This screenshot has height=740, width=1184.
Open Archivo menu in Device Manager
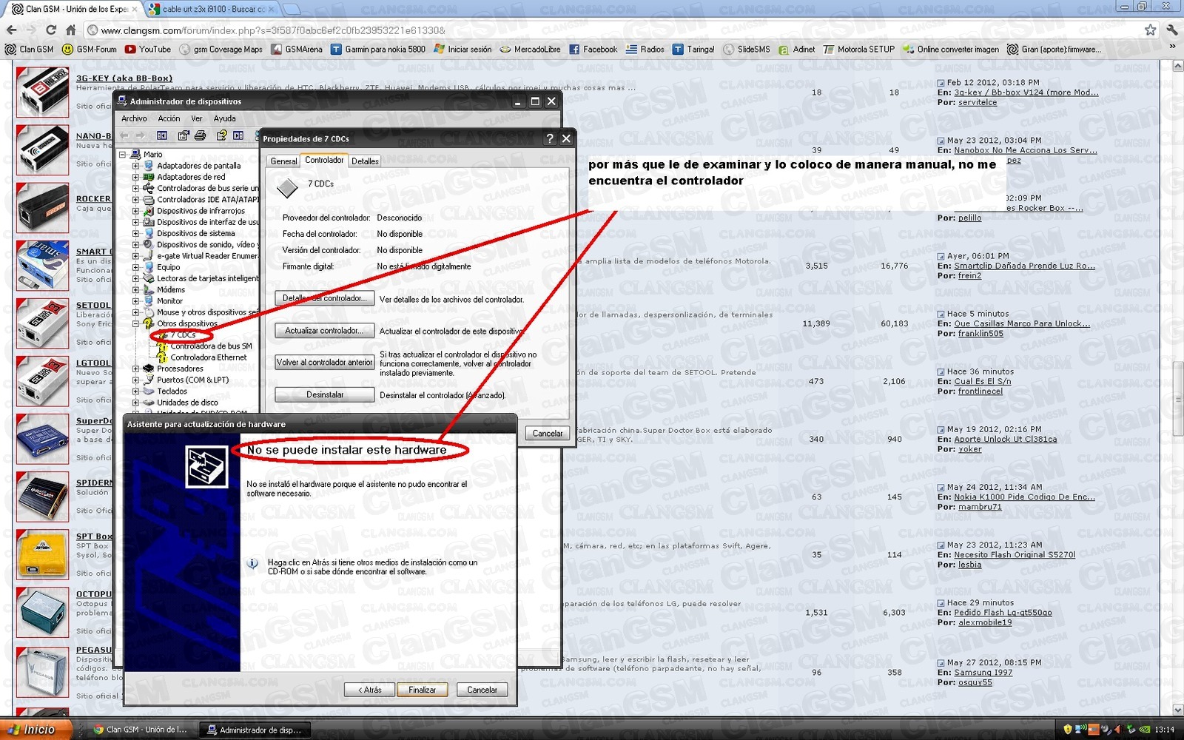click(134, 118)
